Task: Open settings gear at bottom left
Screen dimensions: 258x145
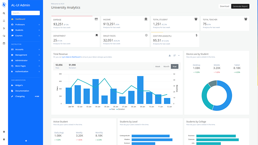Action: coord(4,132)
